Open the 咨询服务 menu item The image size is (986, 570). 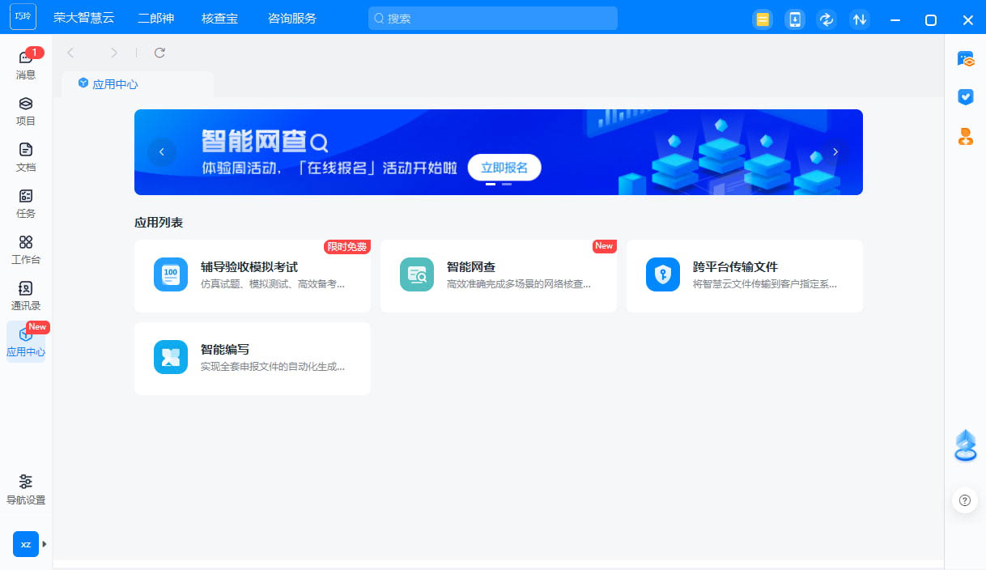pos(291,19)
